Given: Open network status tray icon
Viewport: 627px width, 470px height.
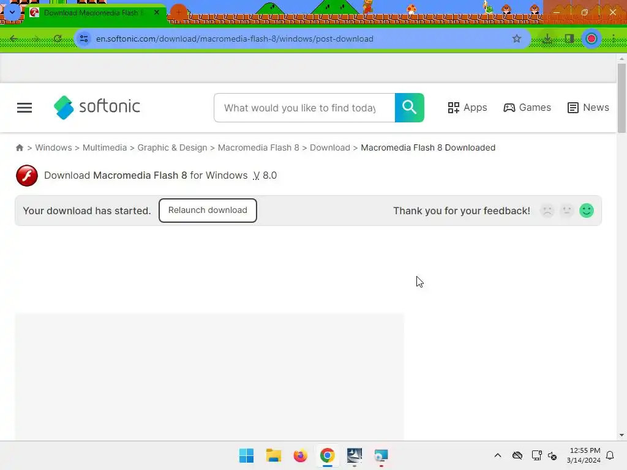Looking at the screenshot, I should click(536, 455).
